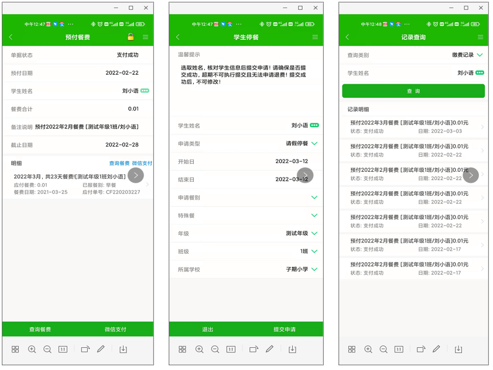Viewport: 493px width, 370px height.
Task: Go back in the 学生停餐 window
Action: click(x=177, y=37)
